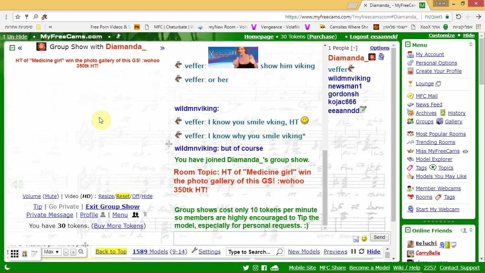
Task: Toggle night mode moon icon in footer
Action: 7,267
